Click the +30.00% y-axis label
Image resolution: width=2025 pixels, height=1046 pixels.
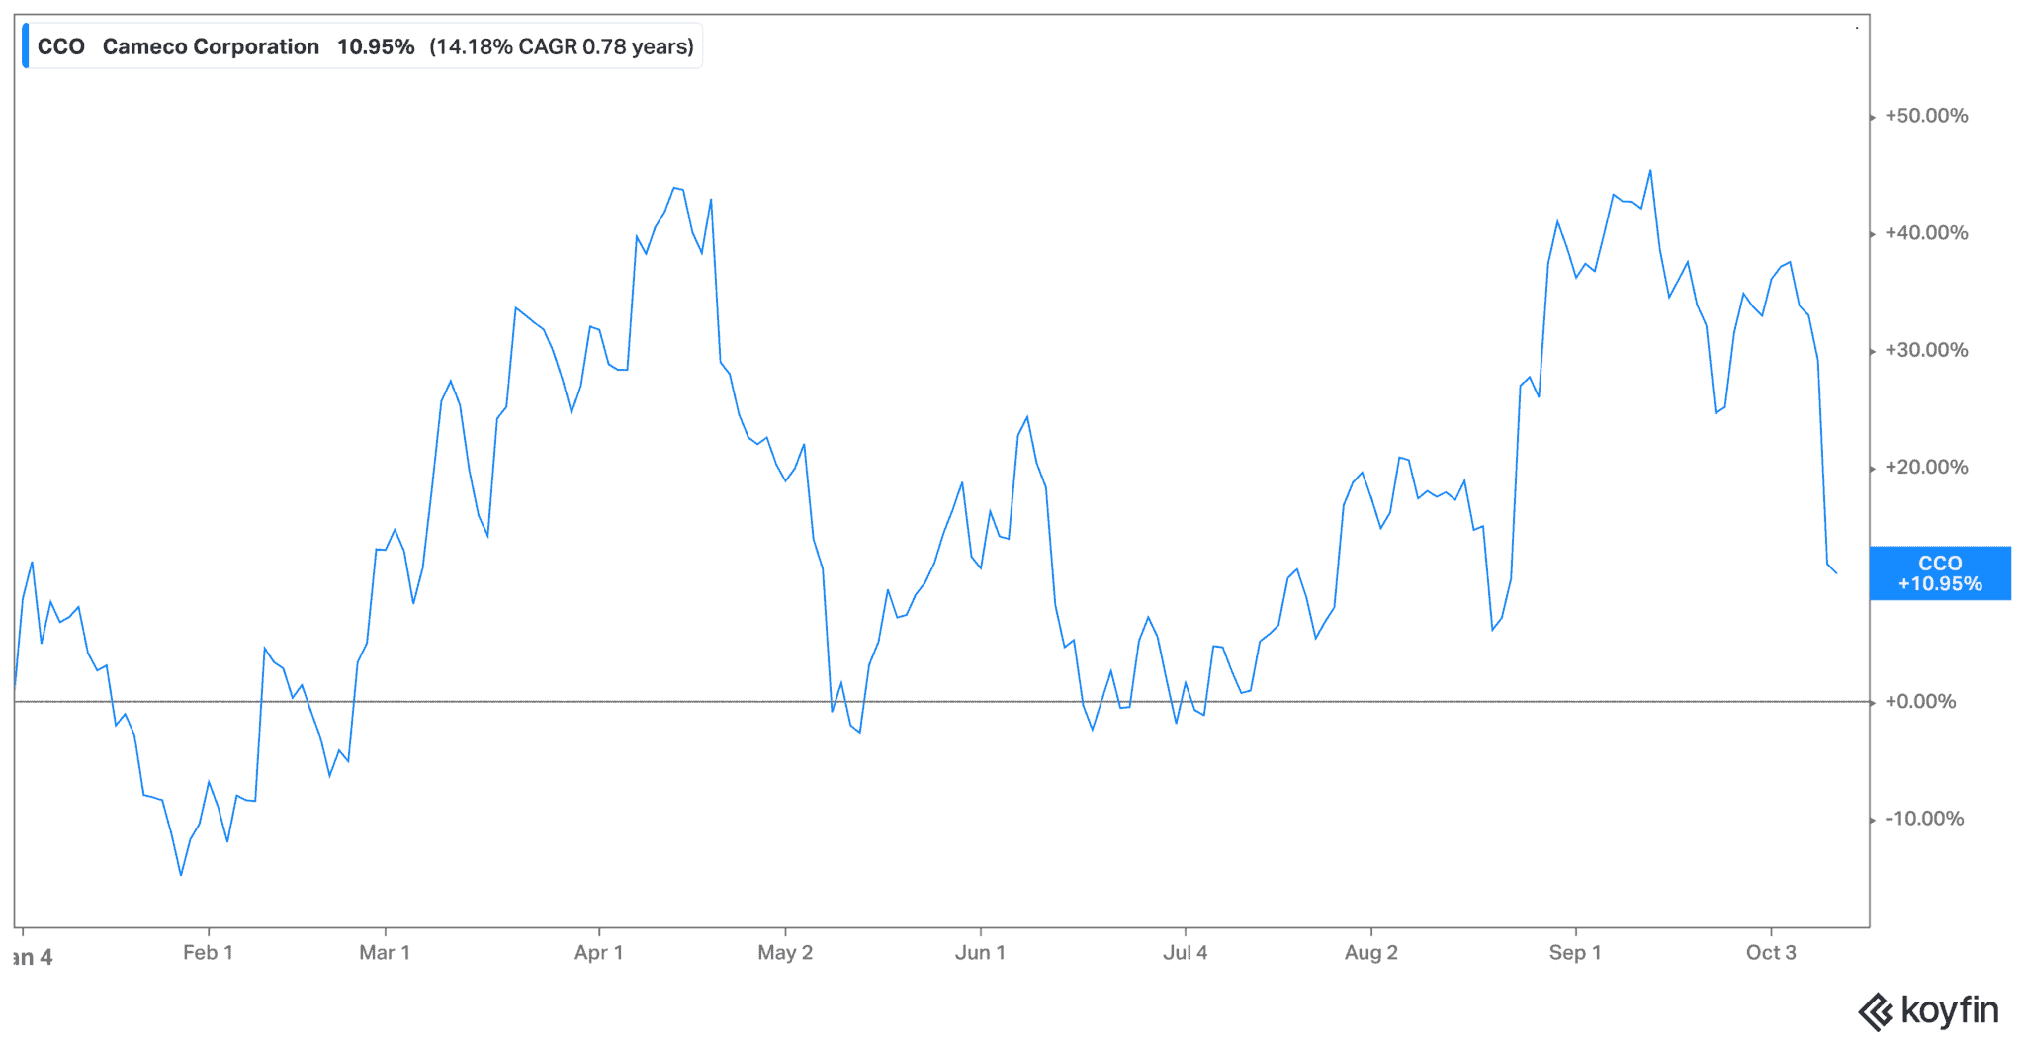pyautogui.click(x=1926, y=350)
